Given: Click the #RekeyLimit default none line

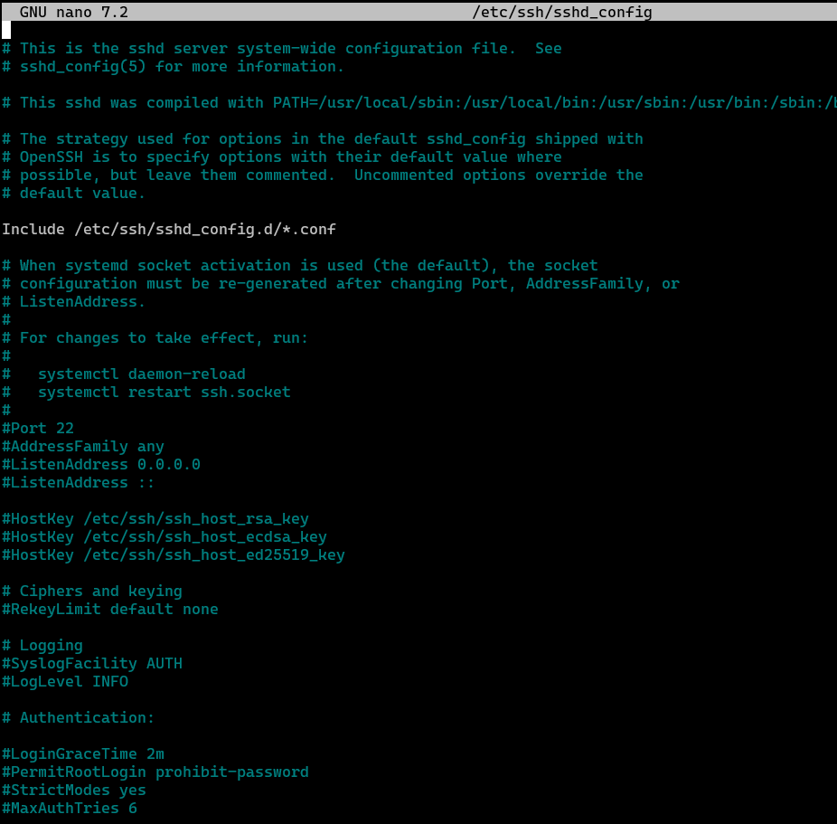Looking at the screenshot, I should pyautogui.click(x=108, y=609).
